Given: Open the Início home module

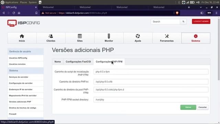Looking at the screenshot, I should coord(22,38).
